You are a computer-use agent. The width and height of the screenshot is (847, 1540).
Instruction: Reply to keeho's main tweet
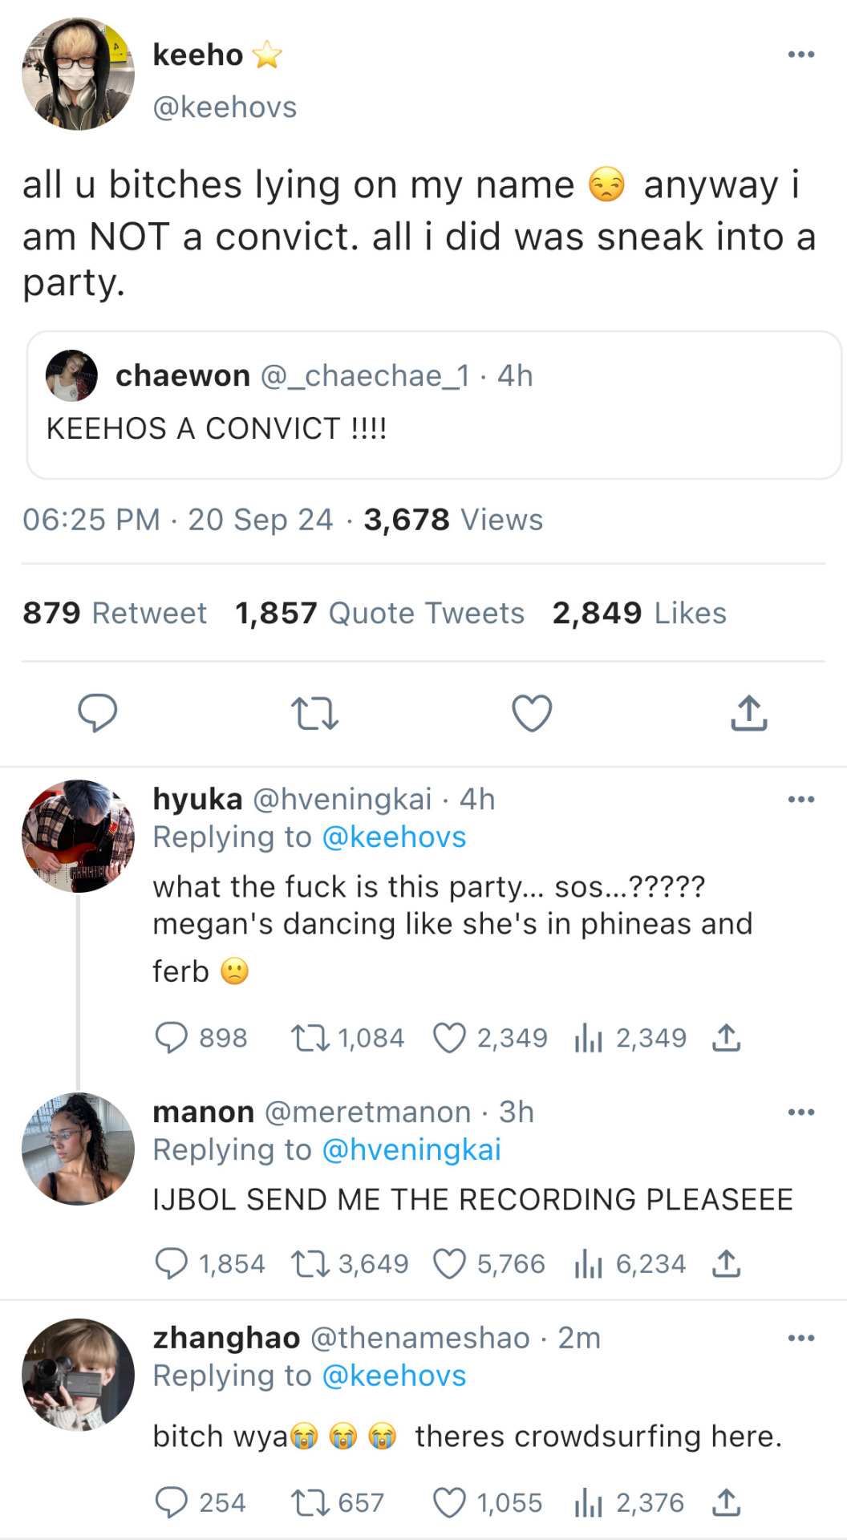pyautogui.click(x=98, y=713)
